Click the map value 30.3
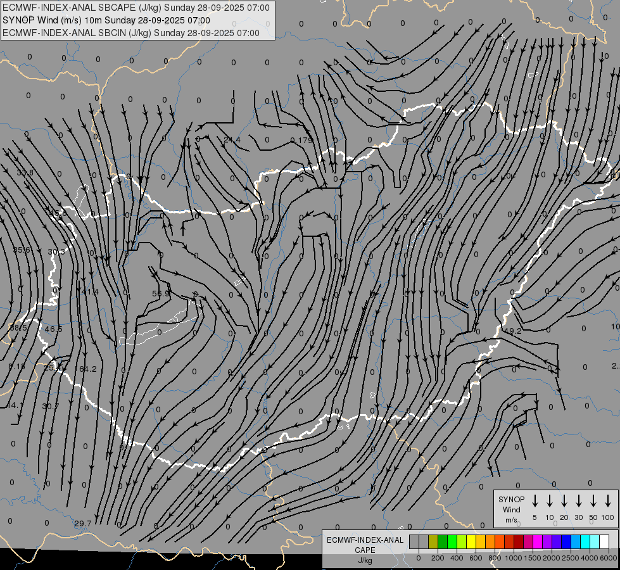Screen dimensions: 620x570 click(56, 251)
